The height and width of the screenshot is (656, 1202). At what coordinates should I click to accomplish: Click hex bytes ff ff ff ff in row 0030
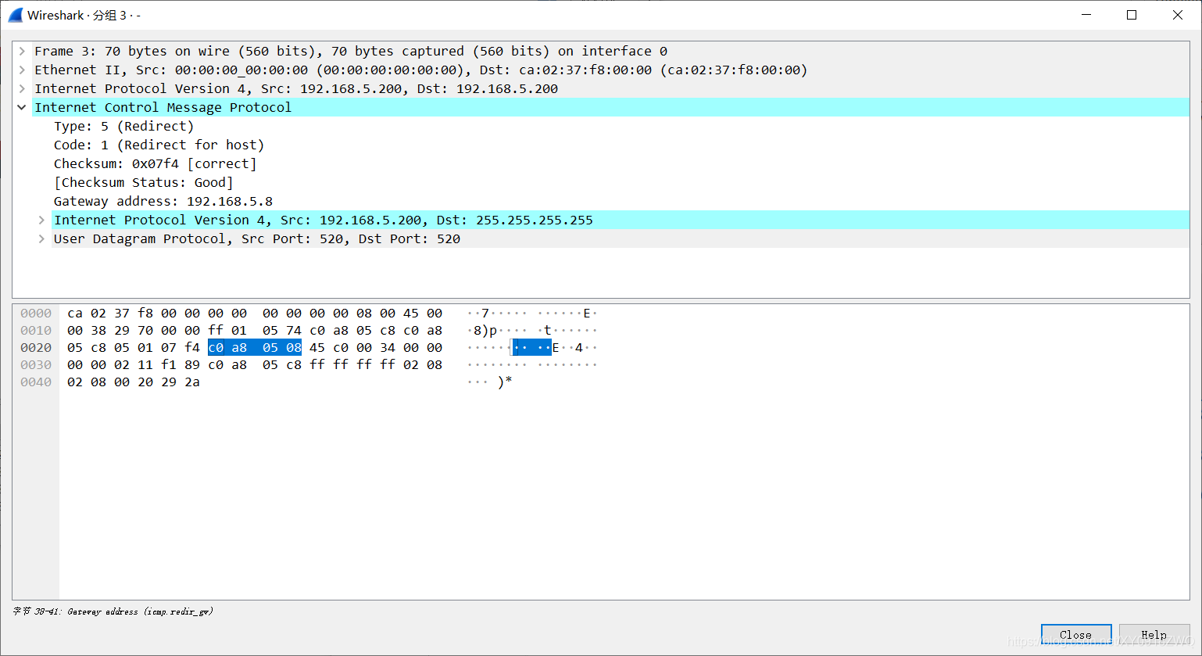pos(352,364)
